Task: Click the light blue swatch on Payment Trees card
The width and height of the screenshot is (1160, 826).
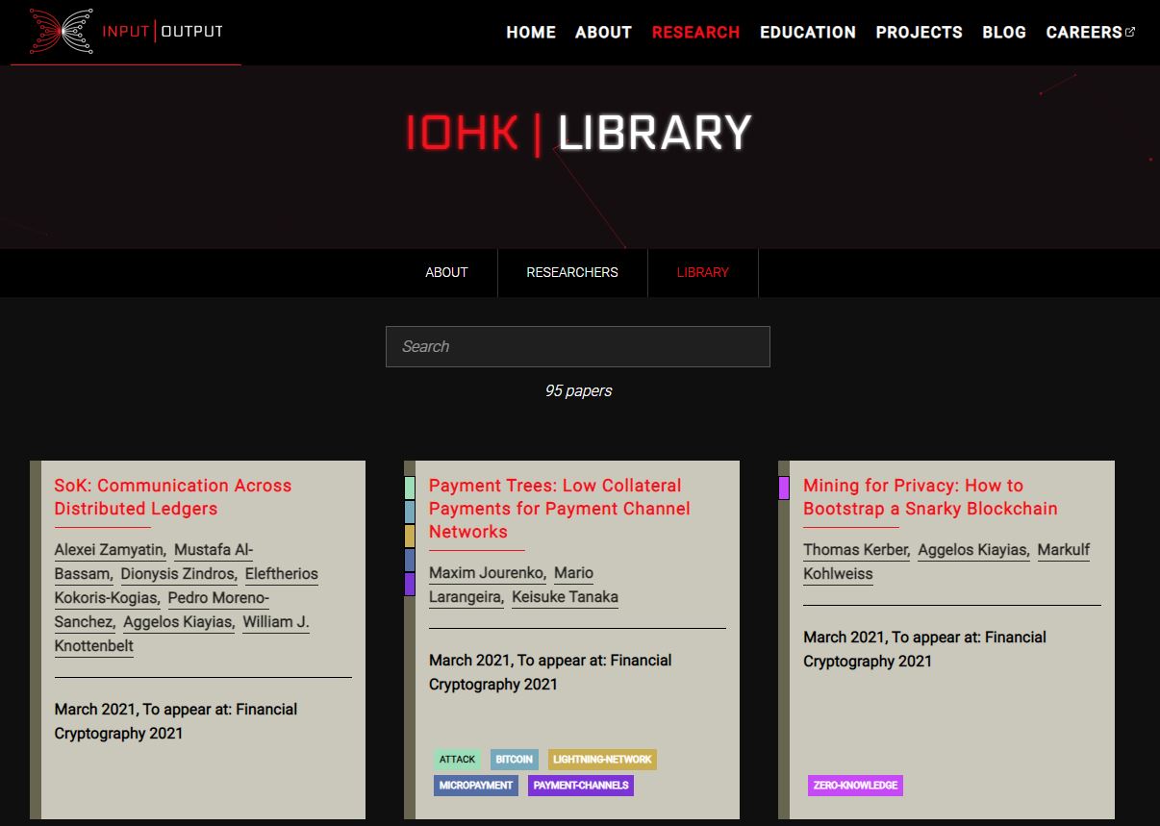Action: 410,512
